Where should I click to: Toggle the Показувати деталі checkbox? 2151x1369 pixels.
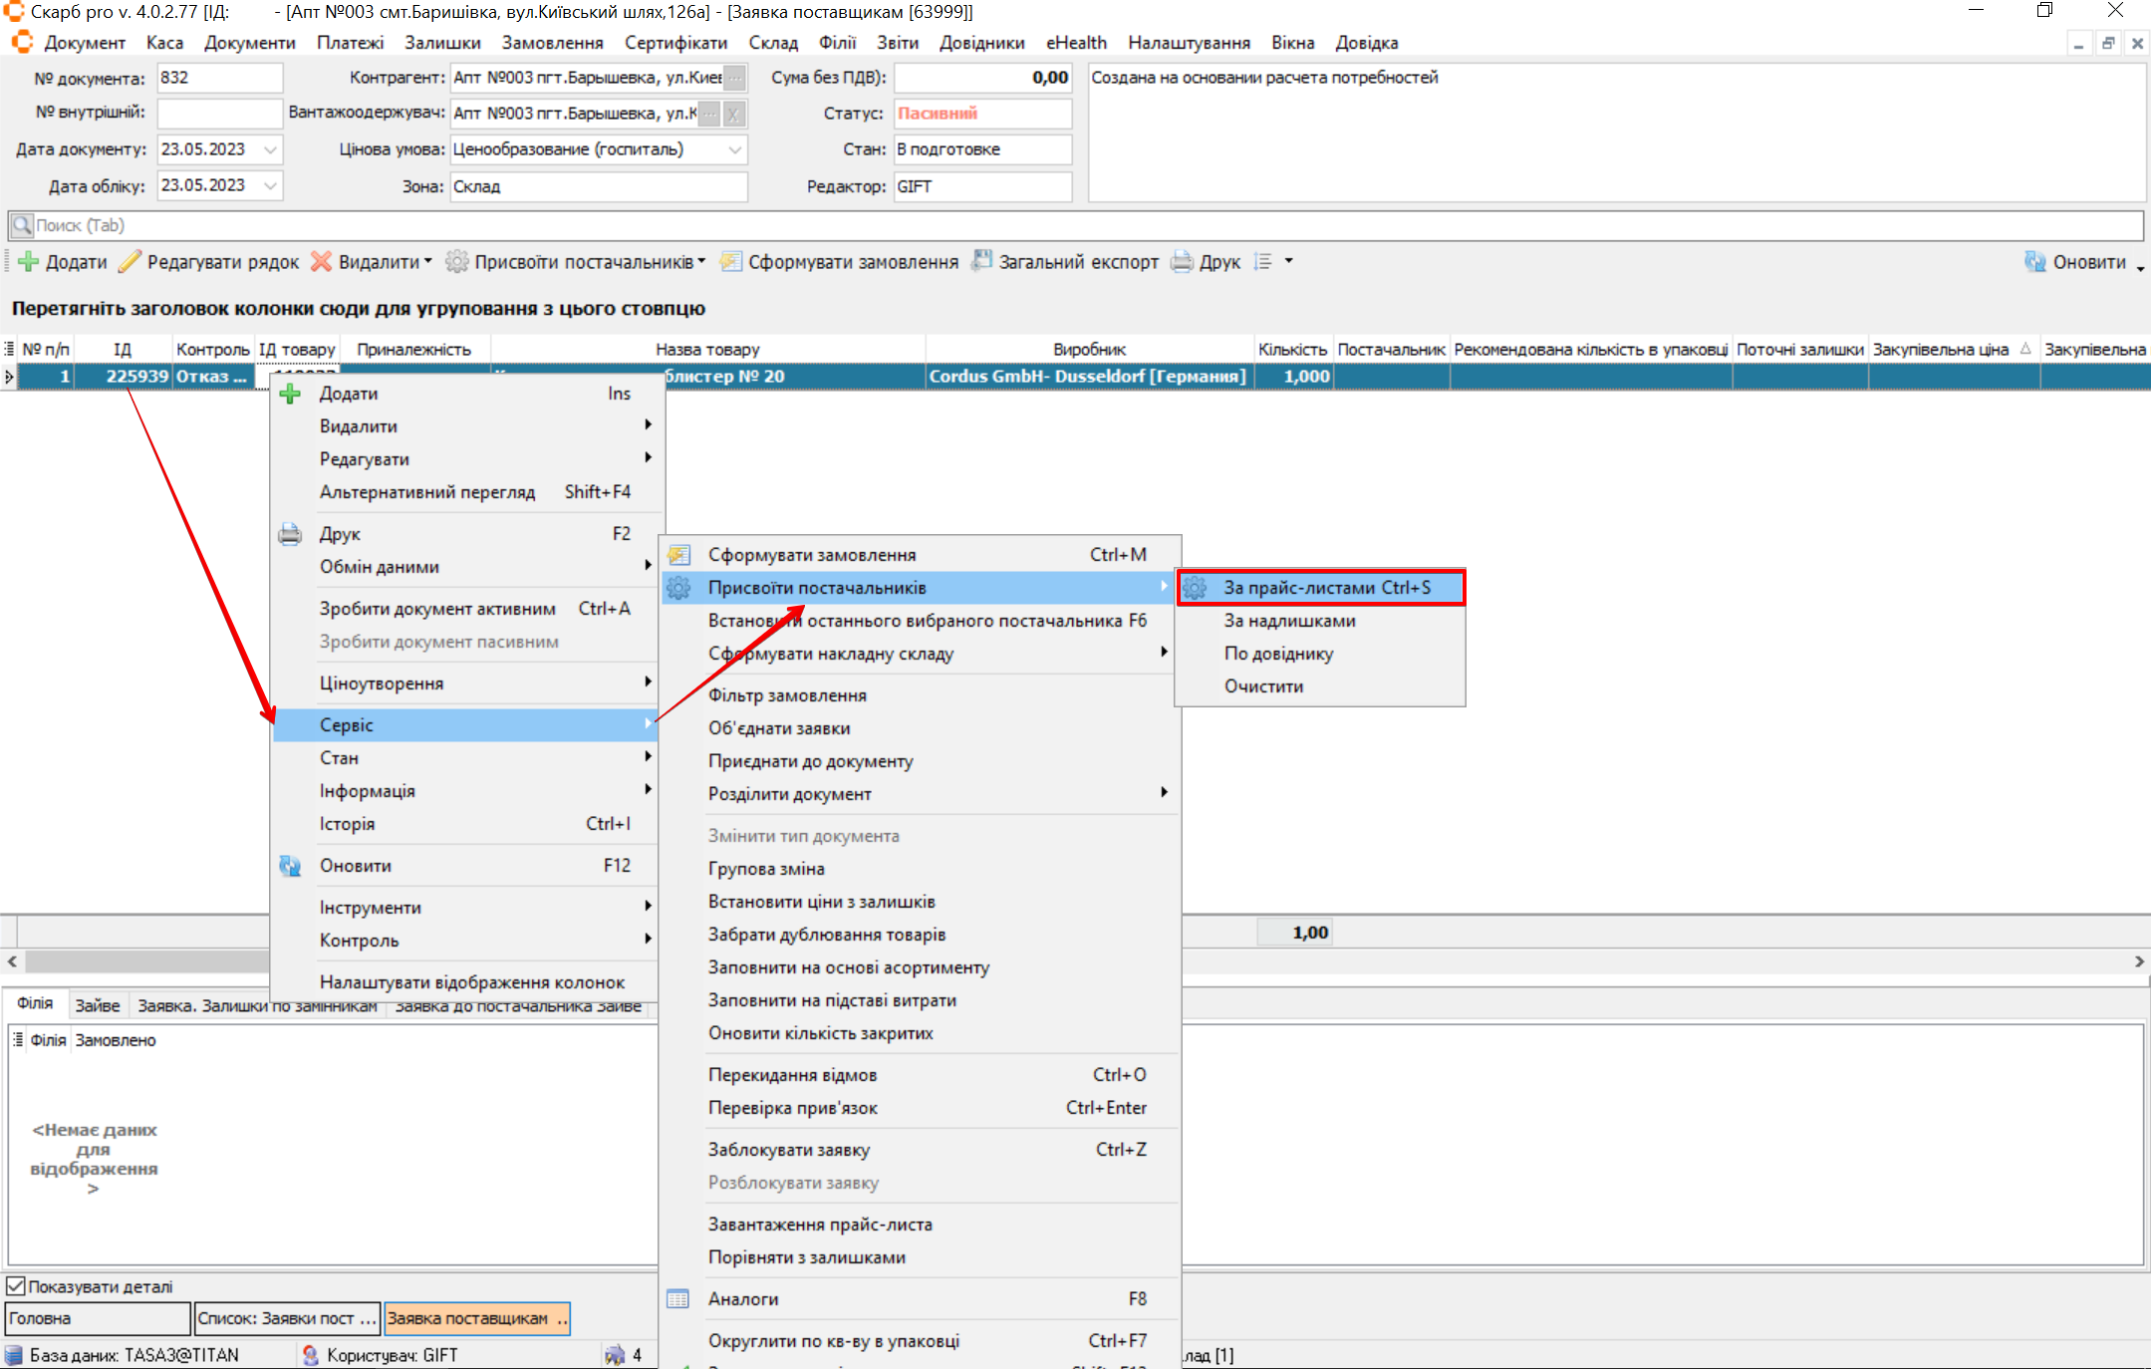coord(16,1286)
